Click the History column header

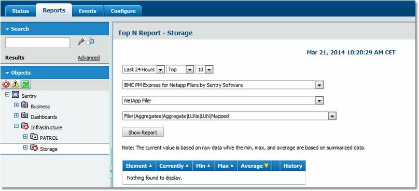point(292,166)
